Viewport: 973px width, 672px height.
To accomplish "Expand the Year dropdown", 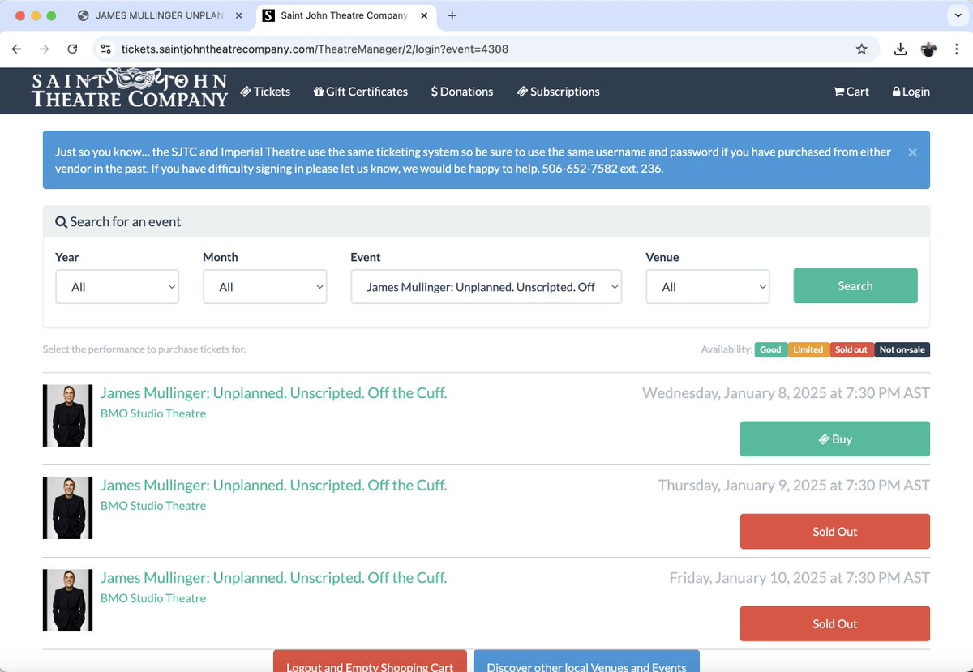I will pyautogui.click(x=117, y=287).
